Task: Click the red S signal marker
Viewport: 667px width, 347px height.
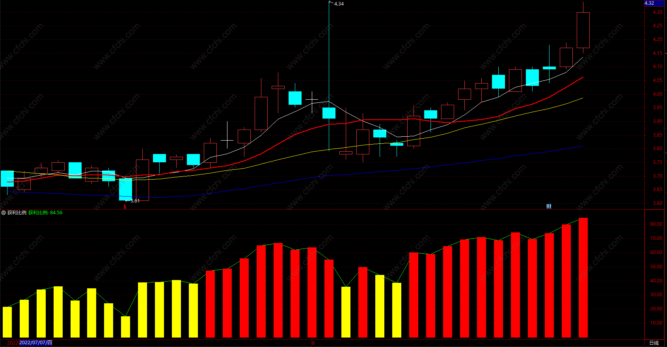Action: coord(125,207)
